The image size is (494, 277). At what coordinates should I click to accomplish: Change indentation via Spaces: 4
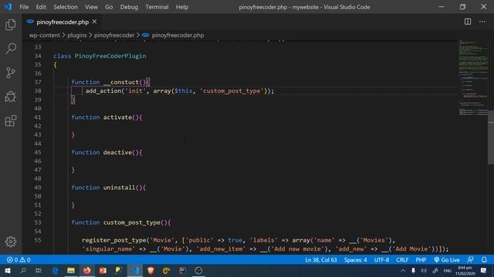click(x=355, y=260)
